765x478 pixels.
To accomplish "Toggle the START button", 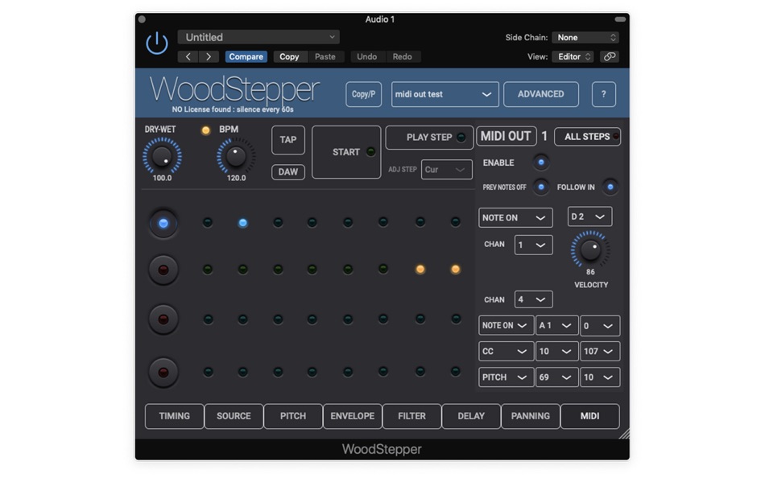I will [346, 152].
